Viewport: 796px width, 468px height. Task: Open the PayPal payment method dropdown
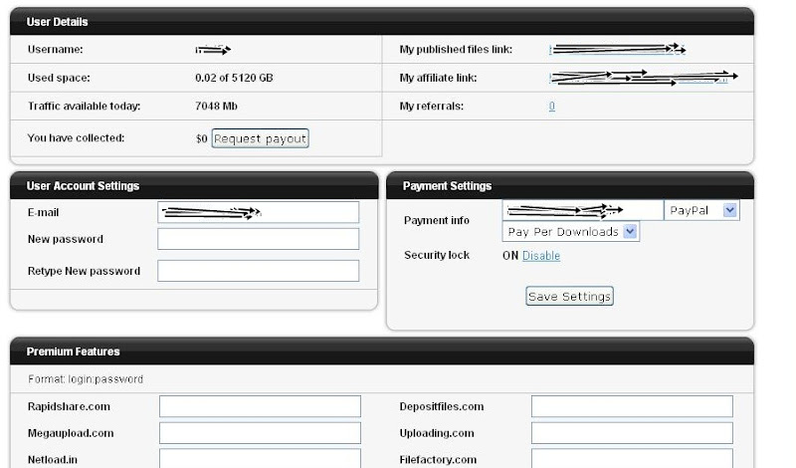(702, 210)
